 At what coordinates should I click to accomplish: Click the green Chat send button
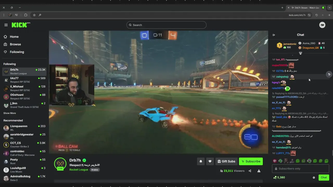tap(324, 178)
